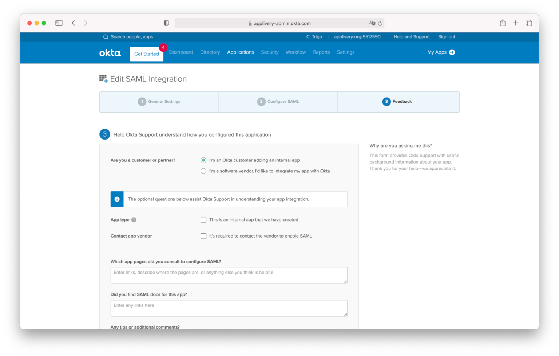Toggle the browser sidebar icon

tap(59, 23)
